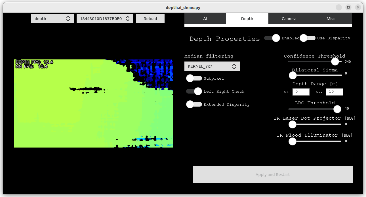Click the Max depth range input field
The image size is (366, 197).
click(x=334, y=92)
